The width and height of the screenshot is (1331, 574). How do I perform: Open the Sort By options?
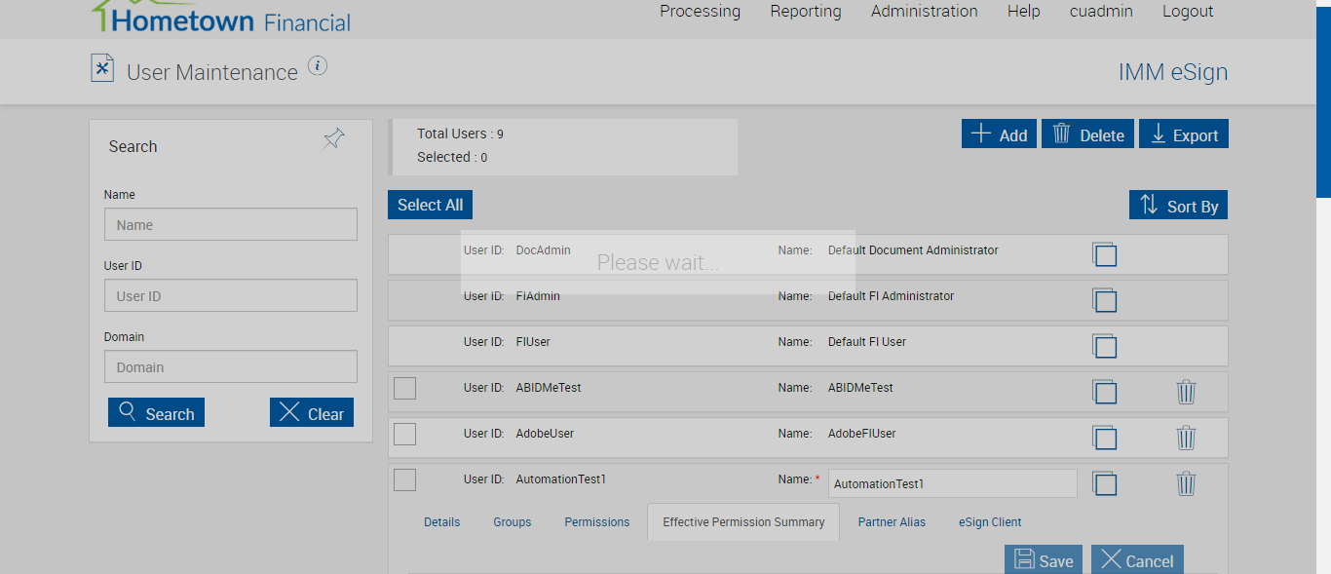pyautogui.click(x=1179, y=206)
